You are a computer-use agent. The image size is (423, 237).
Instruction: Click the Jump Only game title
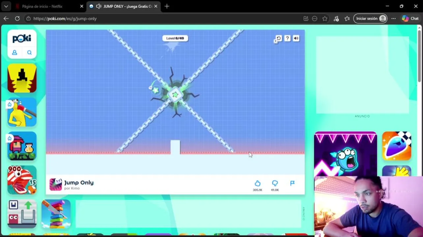79,183
